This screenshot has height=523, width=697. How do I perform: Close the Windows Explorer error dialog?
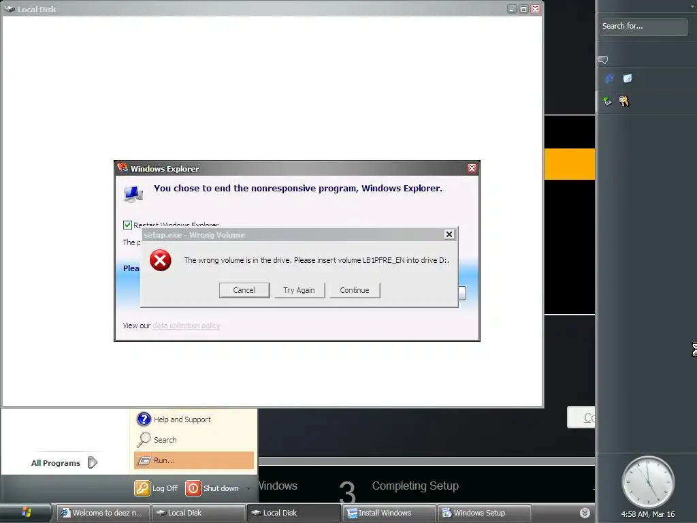click(x=472, y=168)
